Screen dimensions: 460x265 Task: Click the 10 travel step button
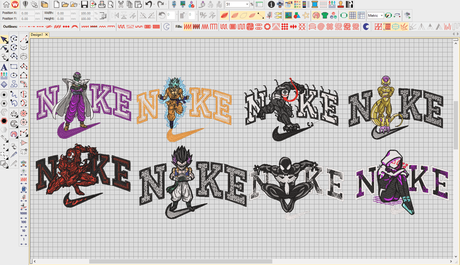23,231
